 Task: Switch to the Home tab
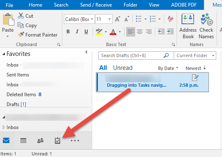coord(35,5)
